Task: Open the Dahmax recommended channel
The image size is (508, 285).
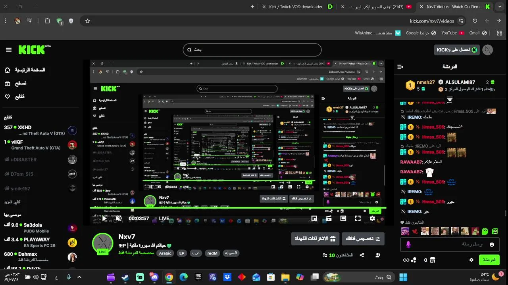Action: (x=40, y=257)
